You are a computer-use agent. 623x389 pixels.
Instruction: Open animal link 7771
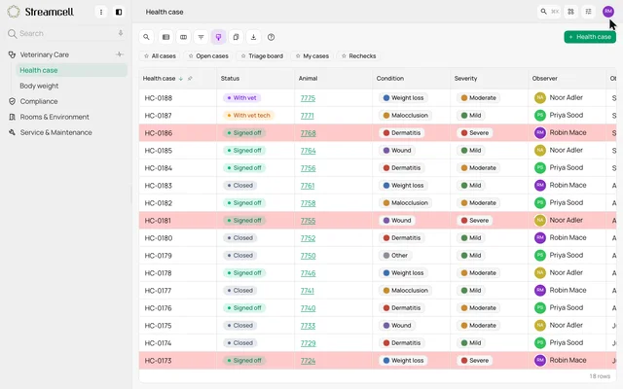[307, 116]
